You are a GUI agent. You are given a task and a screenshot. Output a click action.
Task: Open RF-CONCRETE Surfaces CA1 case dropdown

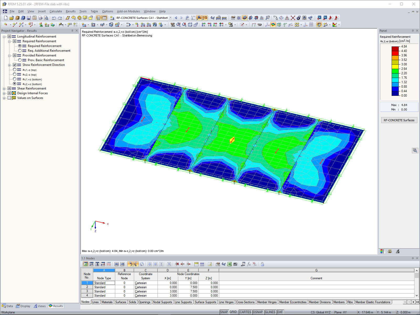(170, 18)
